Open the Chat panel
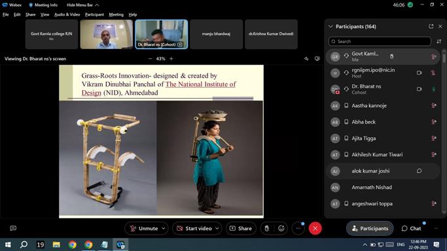Viewport: 447px width, 251px height. [x=411, y=228]
